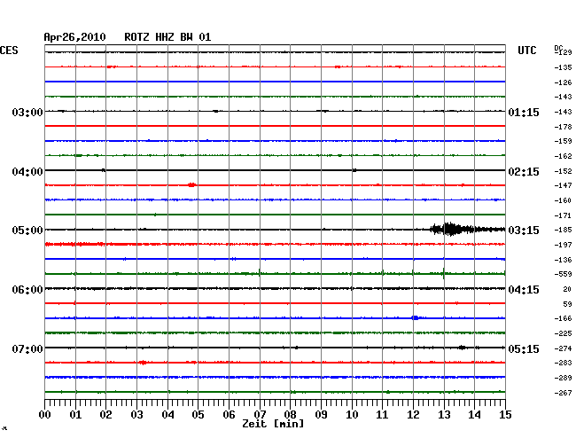
Task: Click the DC offset value -289
Action: [x=563, y=378]
